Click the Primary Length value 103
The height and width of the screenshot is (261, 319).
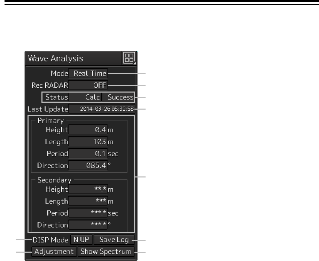88,142
